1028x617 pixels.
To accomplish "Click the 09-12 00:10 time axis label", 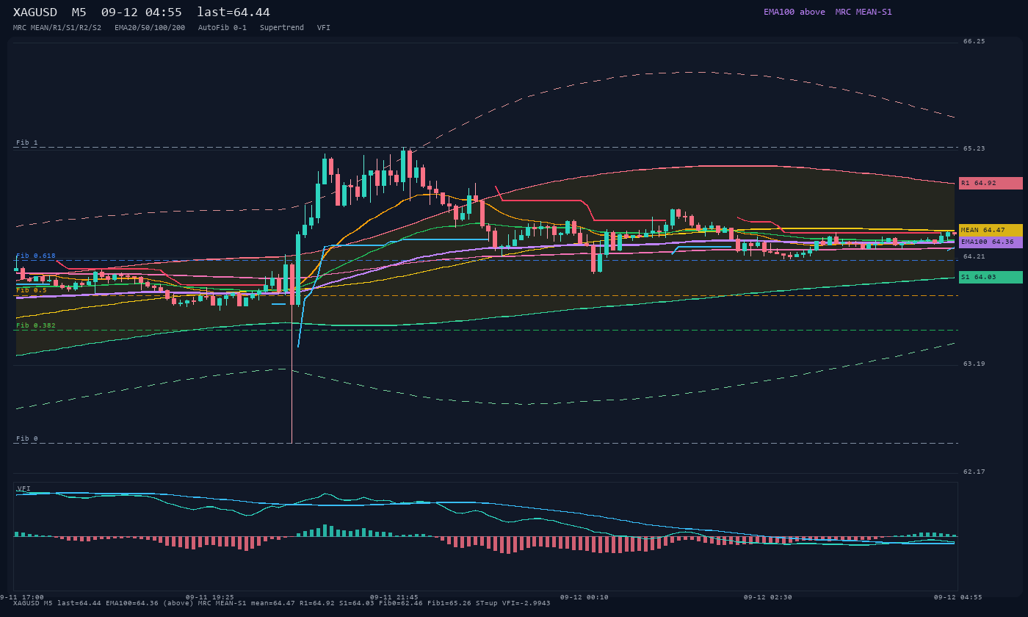I will click(584, 597).
